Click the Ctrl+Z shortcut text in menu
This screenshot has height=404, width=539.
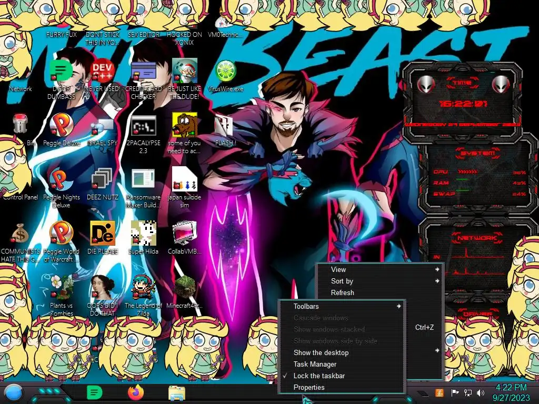point(424,327)
